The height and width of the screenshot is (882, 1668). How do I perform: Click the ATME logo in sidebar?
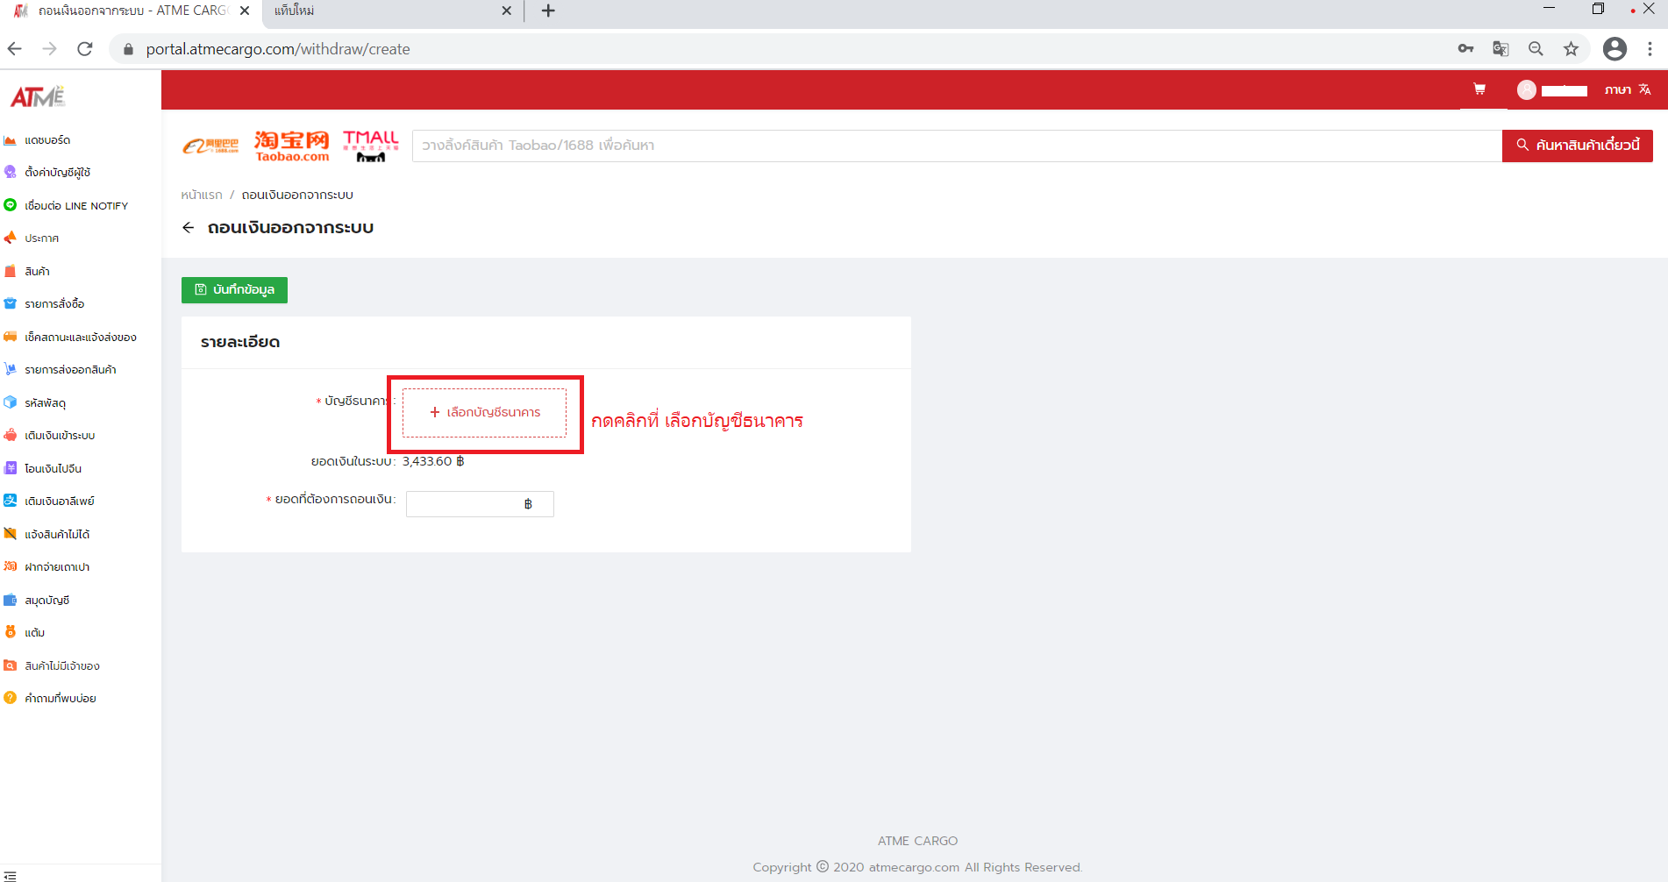click(38, 96)
